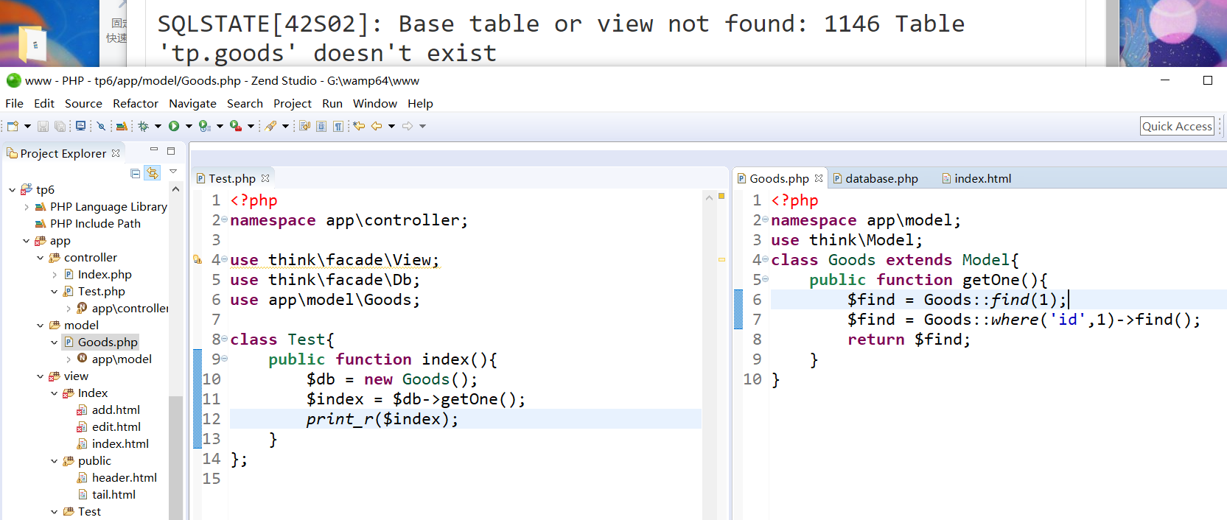This screenshot has height=520, width=1227.
Task: Click the New file wizard icon
Action: 13,127
